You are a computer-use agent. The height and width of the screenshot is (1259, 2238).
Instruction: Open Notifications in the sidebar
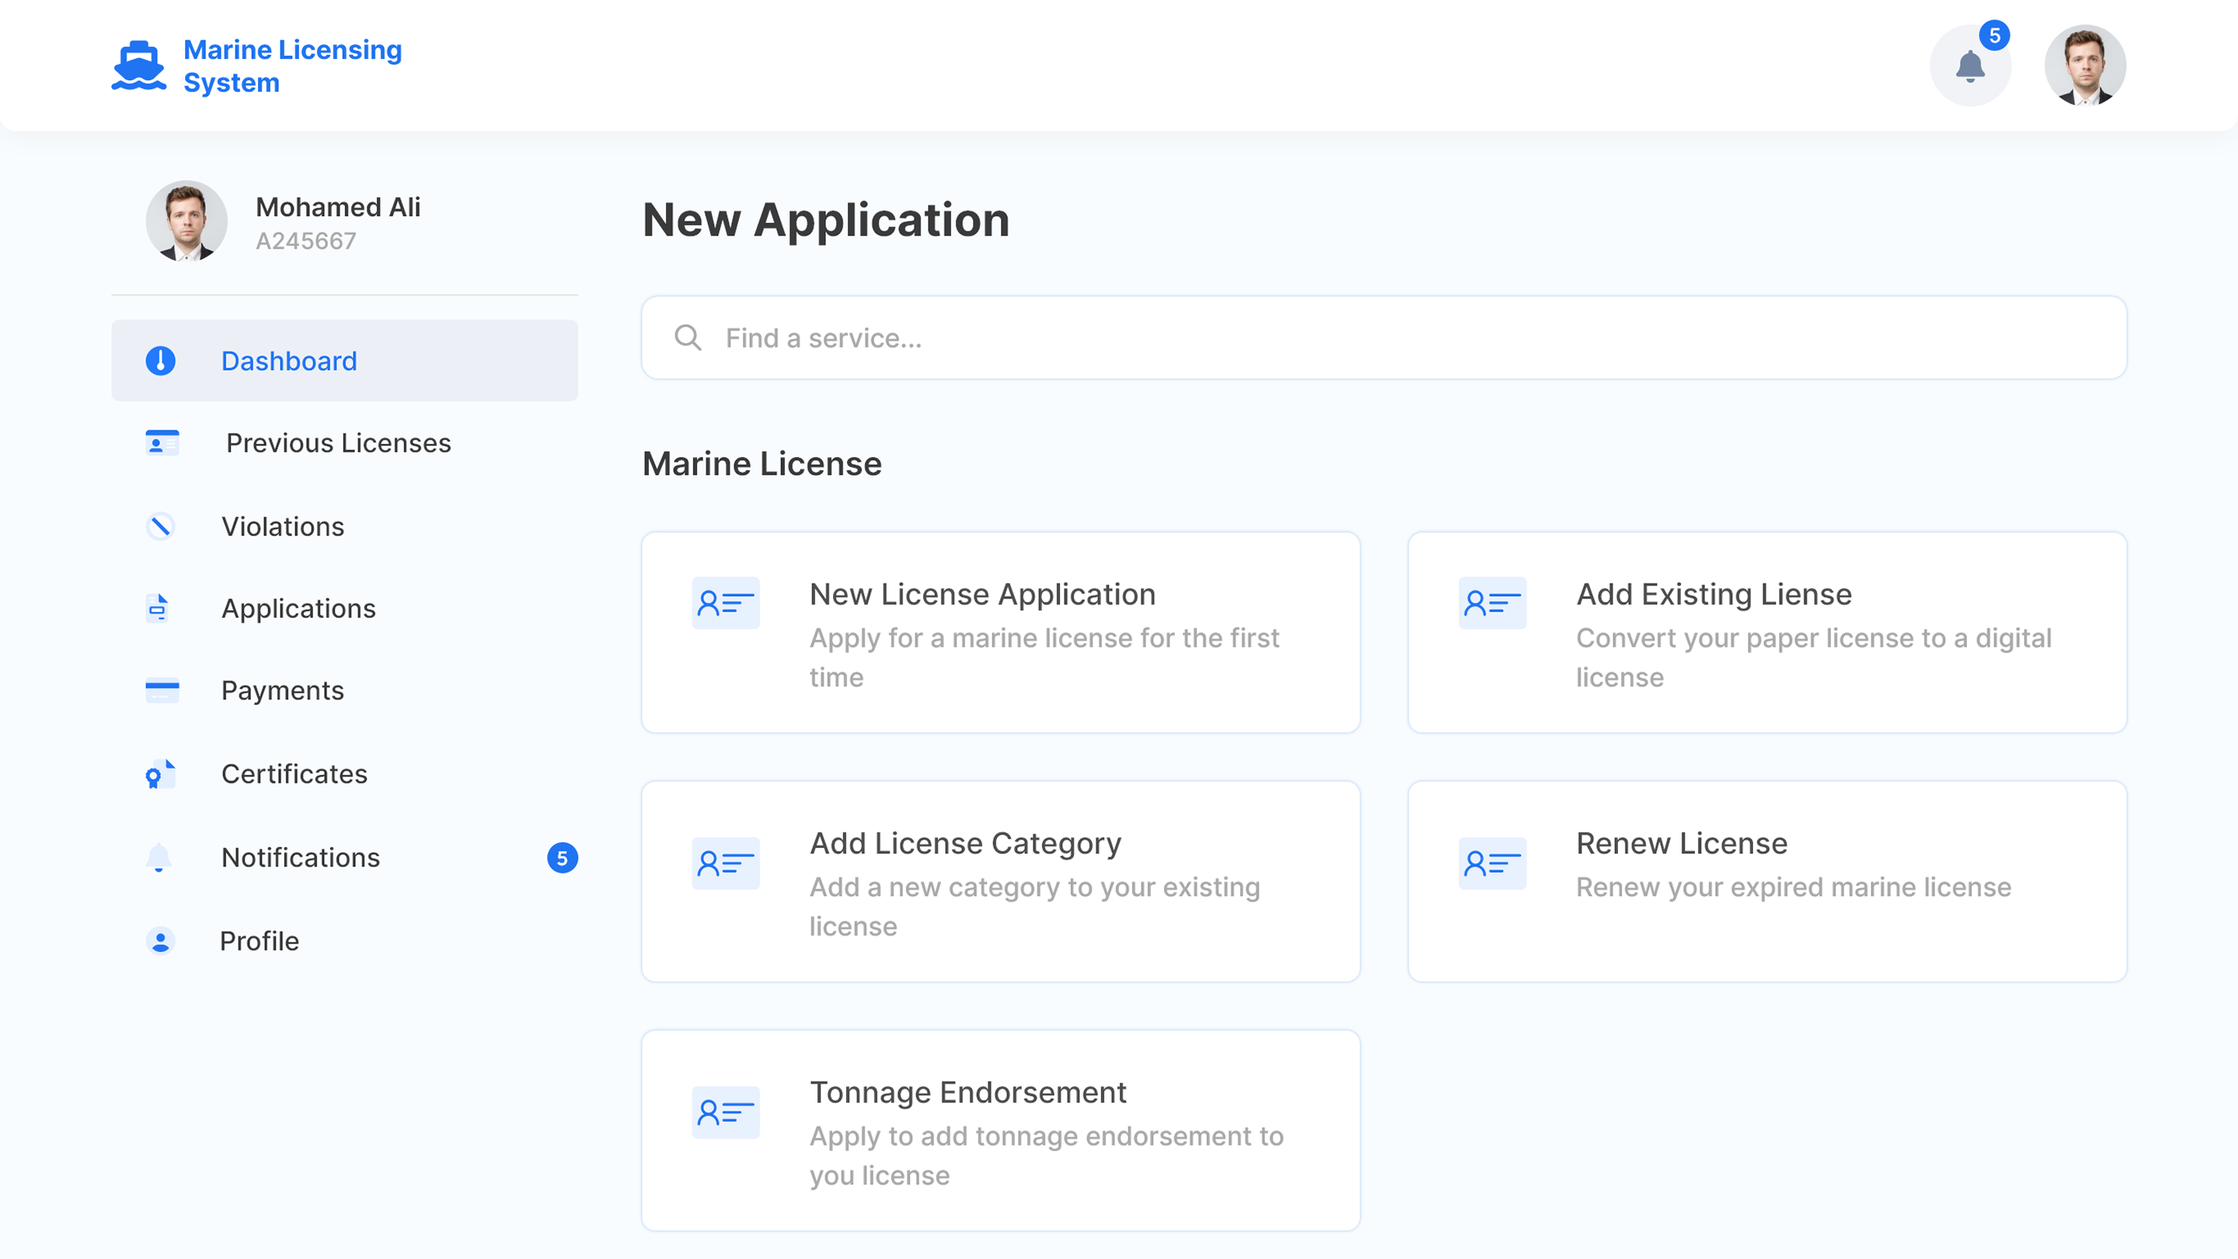click(301, 857)
